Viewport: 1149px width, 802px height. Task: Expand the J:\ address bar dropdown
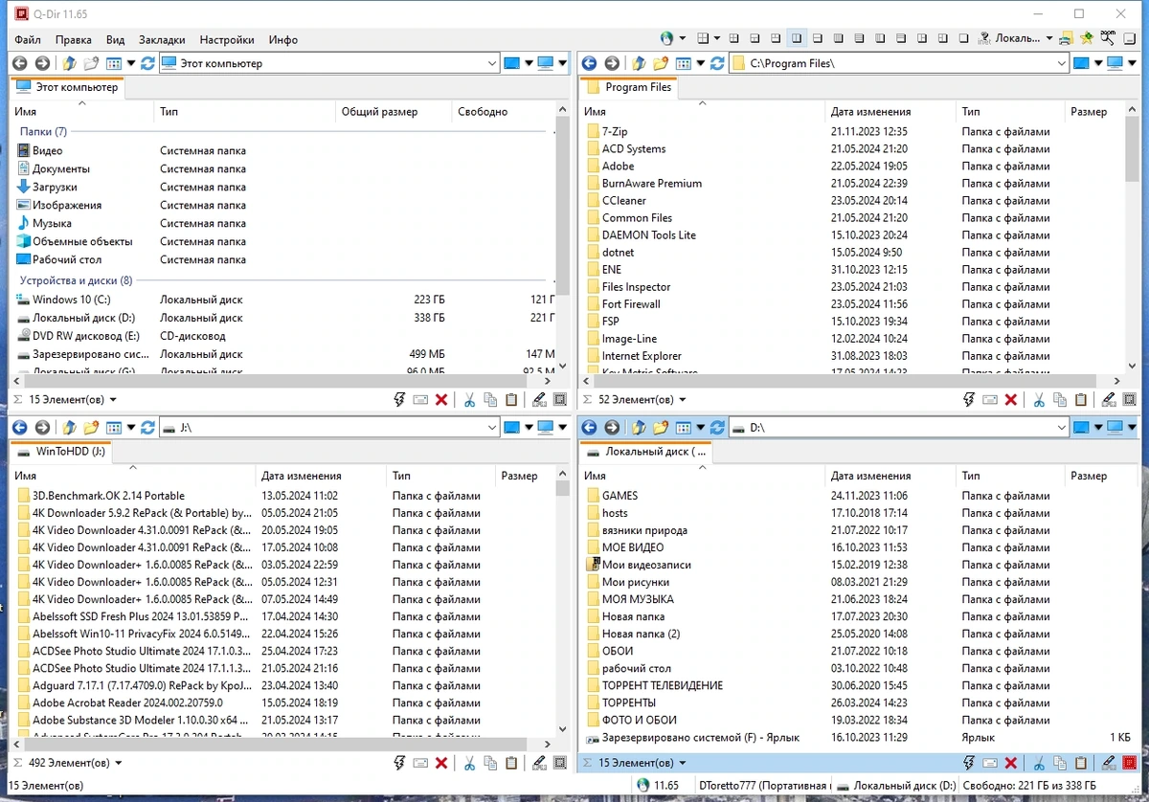pyautogui.click(x=492, y=427)
